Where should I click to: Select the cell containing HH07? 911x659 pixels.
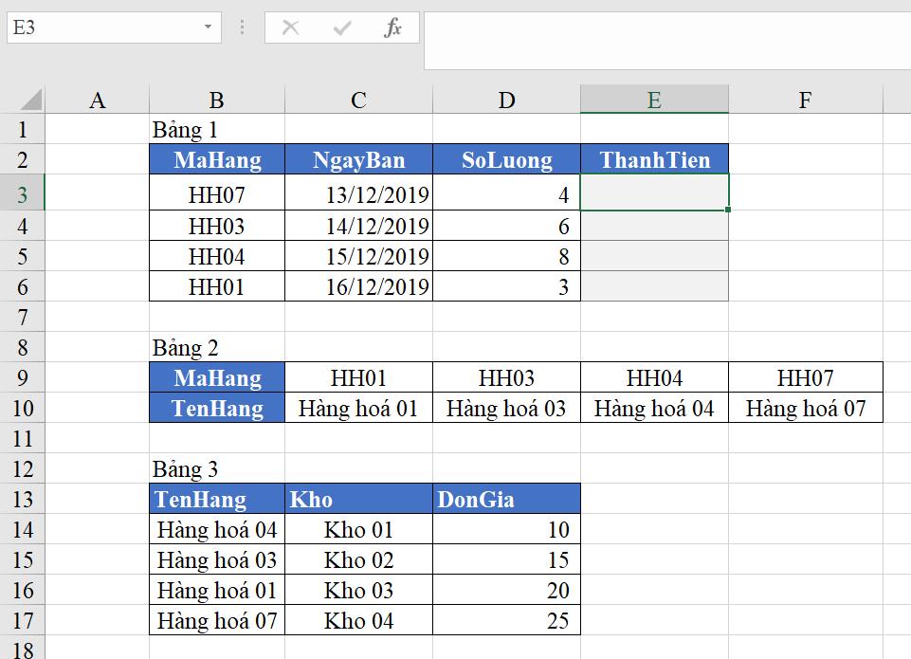coord(215,194)
